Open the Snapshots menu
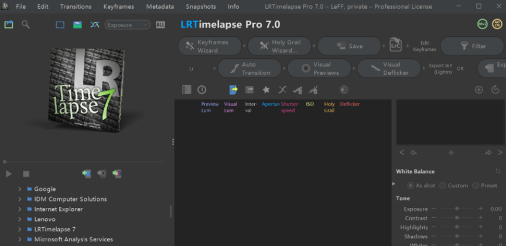Viewport: 506px width, 246px height. point(201,6)
